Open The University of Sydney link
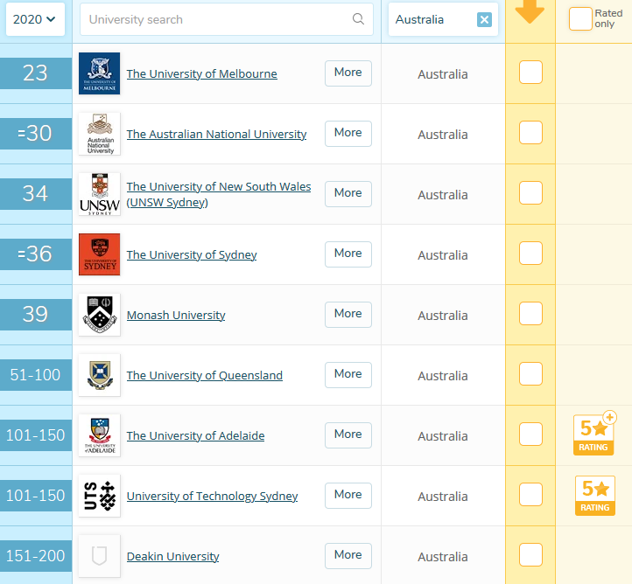632x584 pixels. point(192,255)
